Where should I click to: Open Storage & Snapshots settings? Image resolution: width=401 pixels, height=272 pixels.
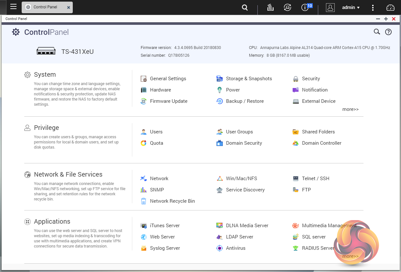coord(249,79)
